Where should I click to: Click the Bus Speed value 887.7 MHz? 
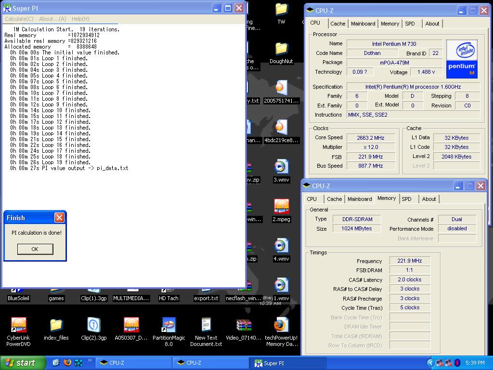pyautogui.click(x=370, y=166)
